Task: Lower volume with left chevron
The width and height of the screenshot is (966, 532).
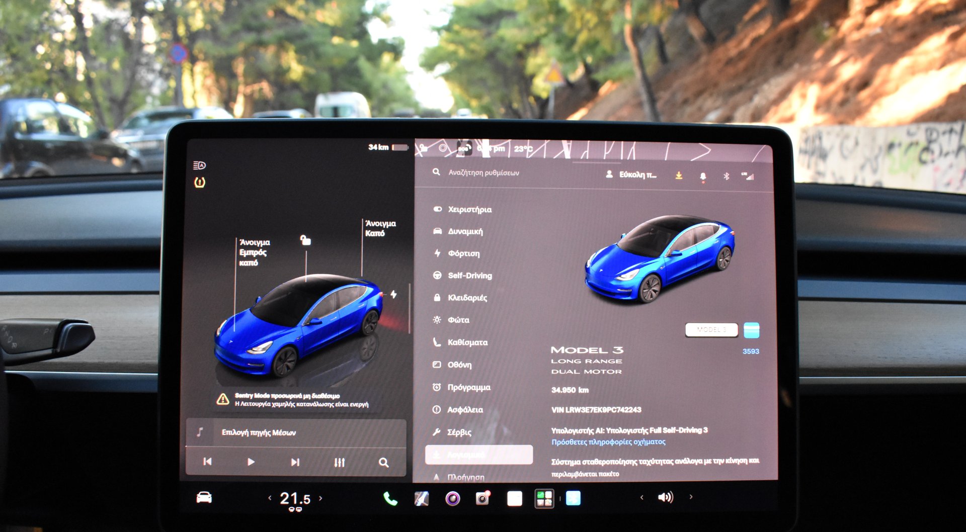Action: [641, 497]
